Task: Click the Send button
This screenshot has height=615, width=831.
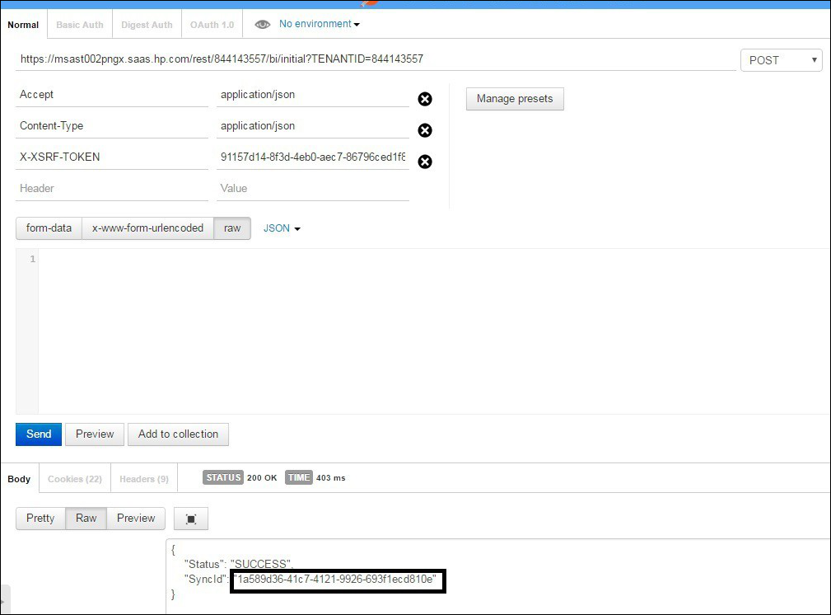Action: (x=39, y=434)
